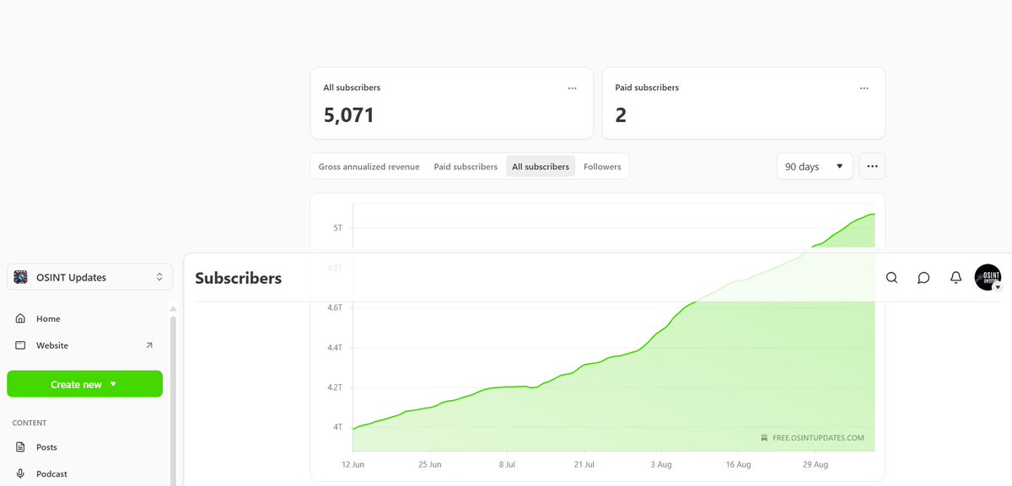Click the Paid subscribers count 2
The image size is (1012, 486).
tap(621, 115)
